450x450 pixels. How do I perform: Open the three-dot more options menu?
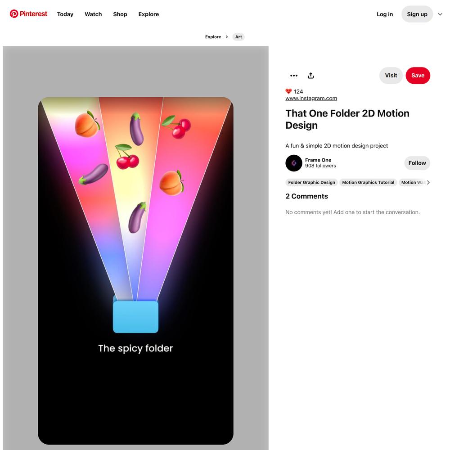(293, 76)
